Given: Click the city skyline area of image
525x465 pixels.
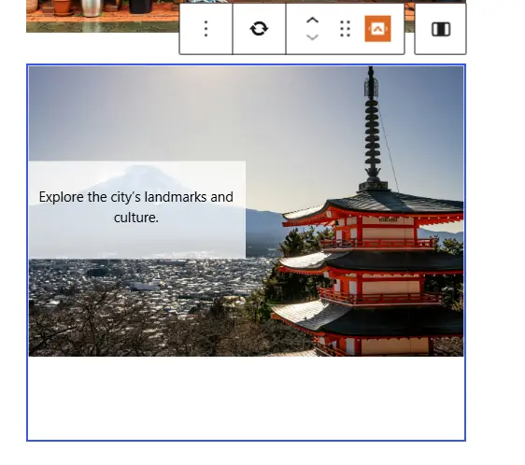Looking at the screenshot, I should (x=150, y=279).
